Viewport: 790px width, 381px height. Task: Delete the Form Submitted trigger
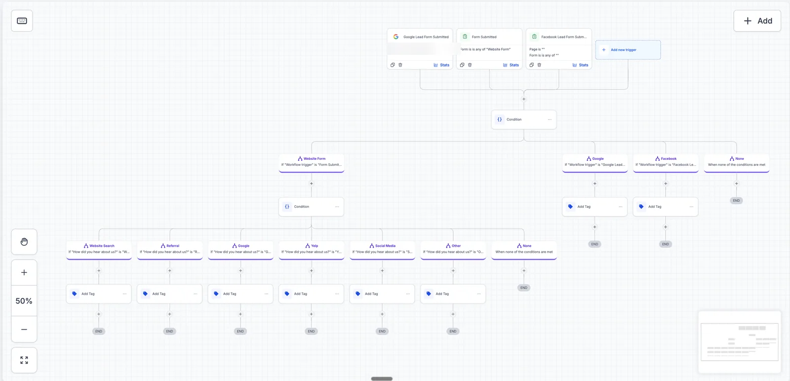(x=470, y=65)
